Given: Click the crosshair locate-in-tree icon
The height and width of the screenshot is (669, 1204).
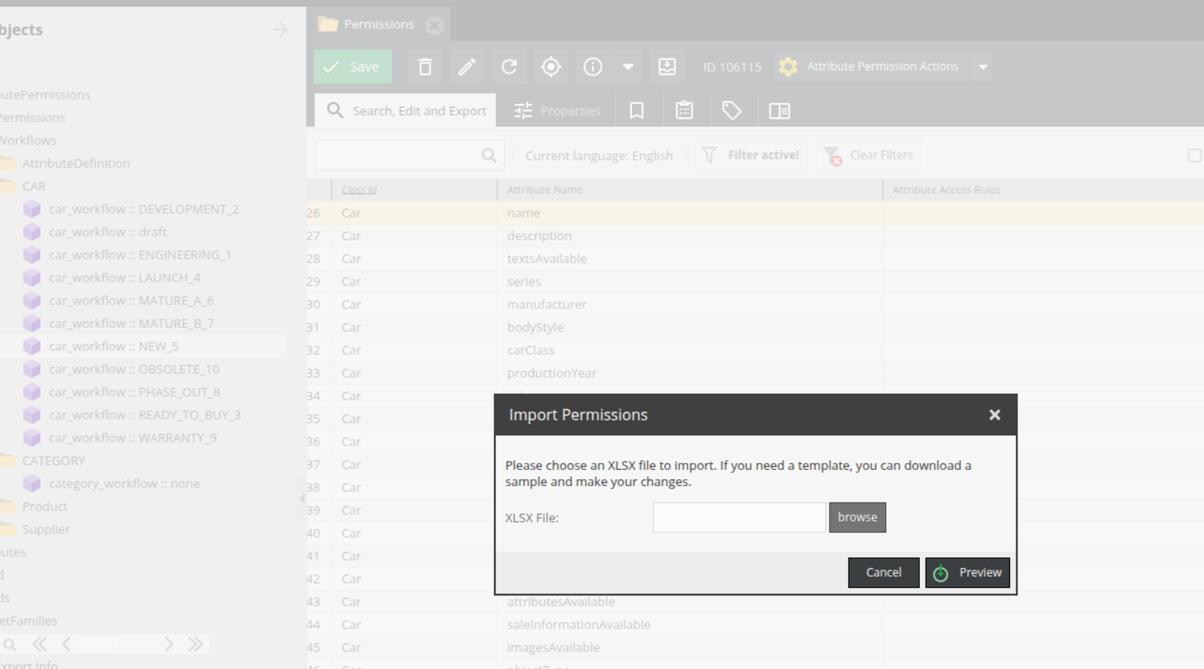Looking at the screenshot, I should [551, 67].
